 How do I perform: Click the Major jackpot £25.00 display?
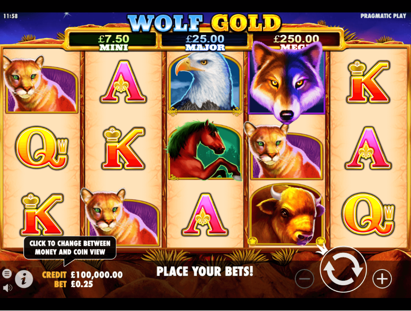click(x=205, y=42)
